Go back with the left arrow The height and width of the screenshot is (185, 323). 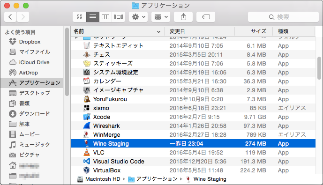pos(10,17)
